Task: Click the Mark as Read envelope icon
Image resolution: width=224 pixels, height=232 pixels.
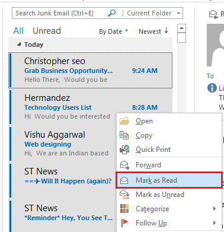Action: [124, 180]
